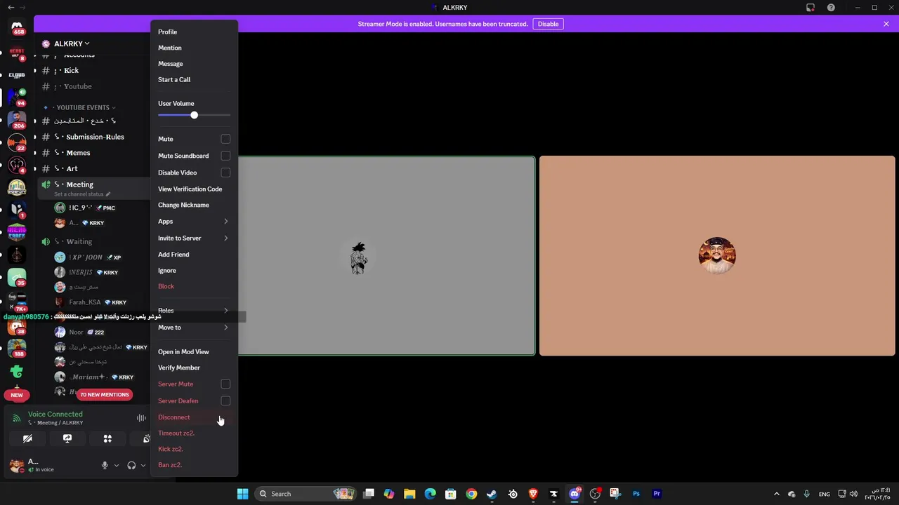The height and width of the screenshot is (505, 899).
Task: Open the Kick channel hashtag
Action: point(46,70)
